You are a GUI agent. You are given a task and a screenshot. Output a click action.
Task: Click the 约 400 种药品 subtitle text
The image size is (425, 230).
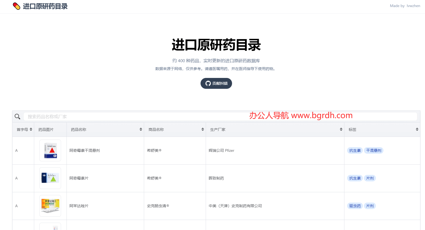click(x=216, y=61)
